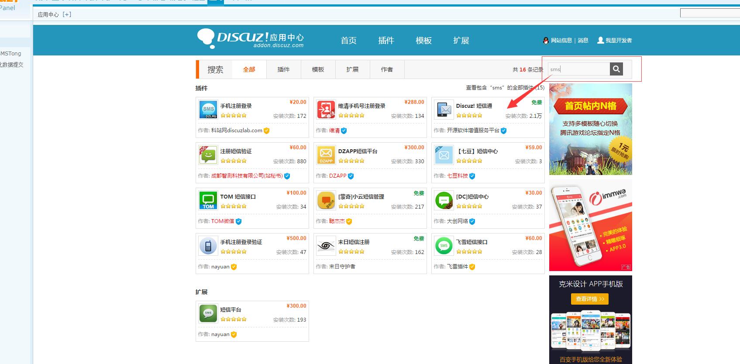This screenshot has height=364, width=740.
Task: Select SMSTong in the left sidebar
Action: click(10, 53)
